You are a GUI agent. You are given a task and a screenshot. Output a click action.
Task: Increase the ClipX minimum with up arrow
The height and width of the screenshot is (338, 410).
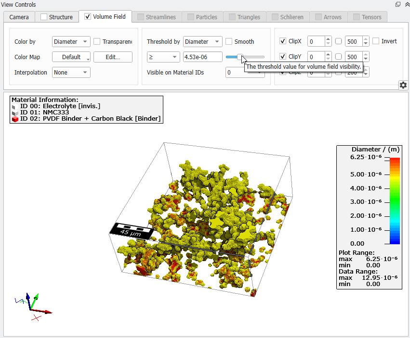(328, 38)
